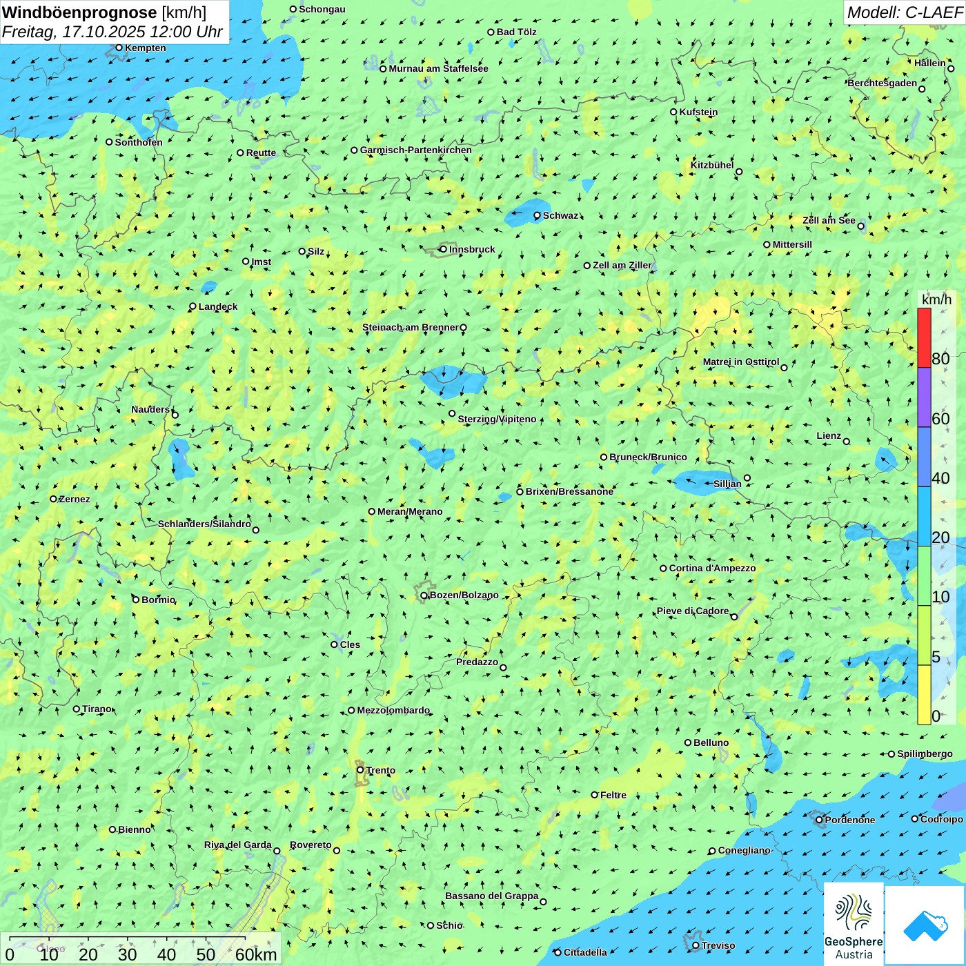Click the Lienz location marker
Viewport: 966px width, 966px height.
[847, 442]
